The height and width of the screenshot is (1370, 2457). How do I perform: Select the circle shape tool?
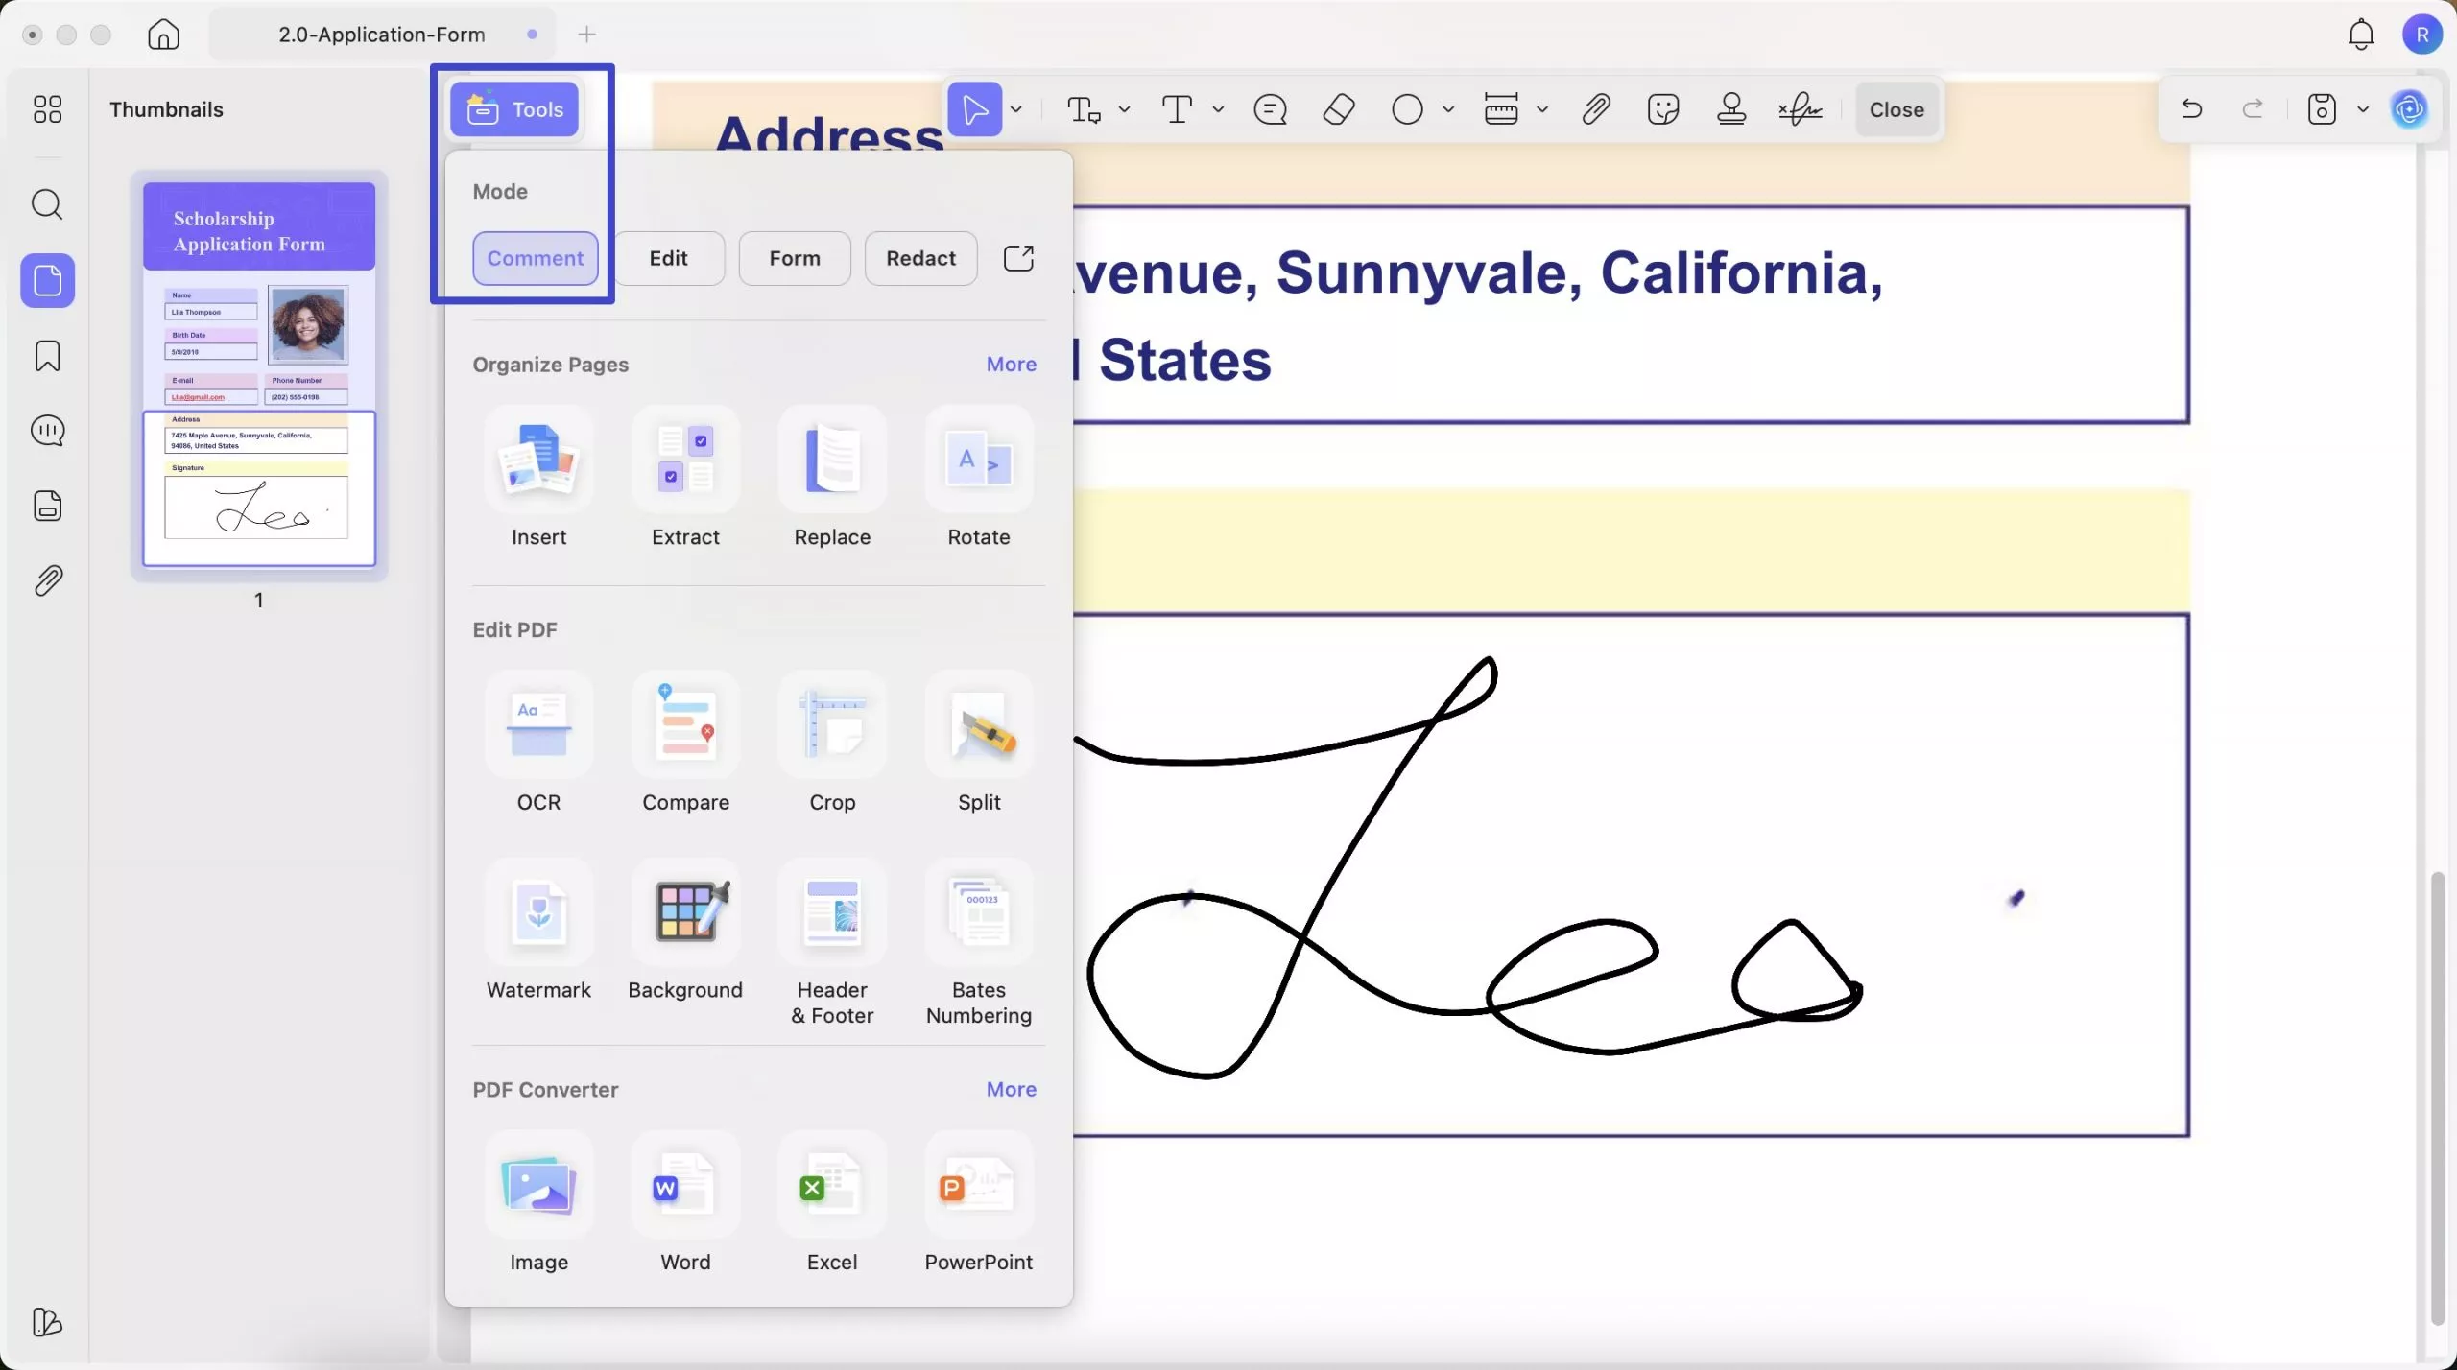[x=1407, y=109]
